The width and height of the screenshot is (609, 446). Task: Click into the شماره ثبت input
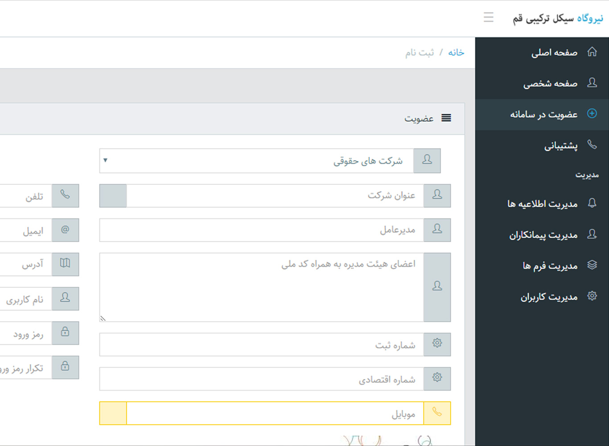[x=261, y=344]
